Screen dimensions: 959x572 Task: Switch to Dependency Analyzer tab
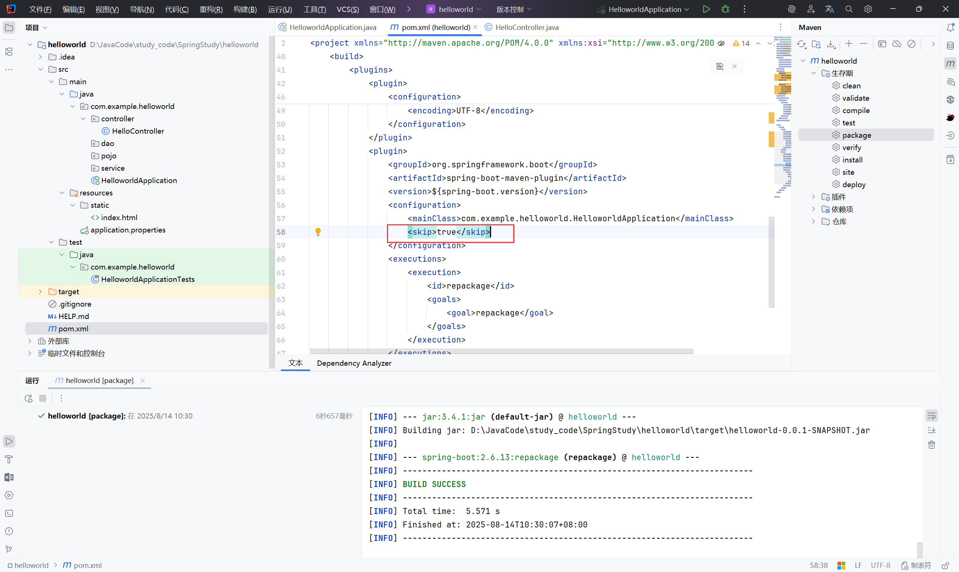(354, 363)
